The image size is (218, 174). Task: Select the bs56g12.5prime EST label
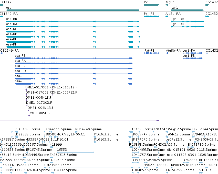[178, 129]
